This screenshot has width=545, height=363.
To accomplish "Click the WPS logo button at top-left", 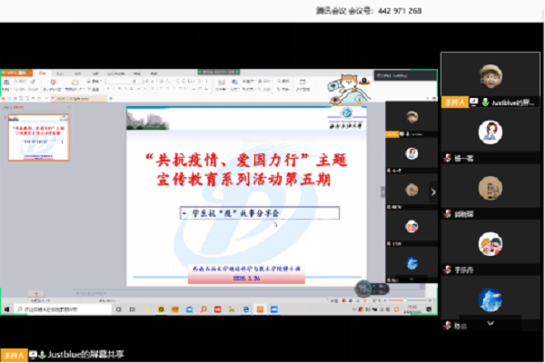I will (x=15, y=72).
